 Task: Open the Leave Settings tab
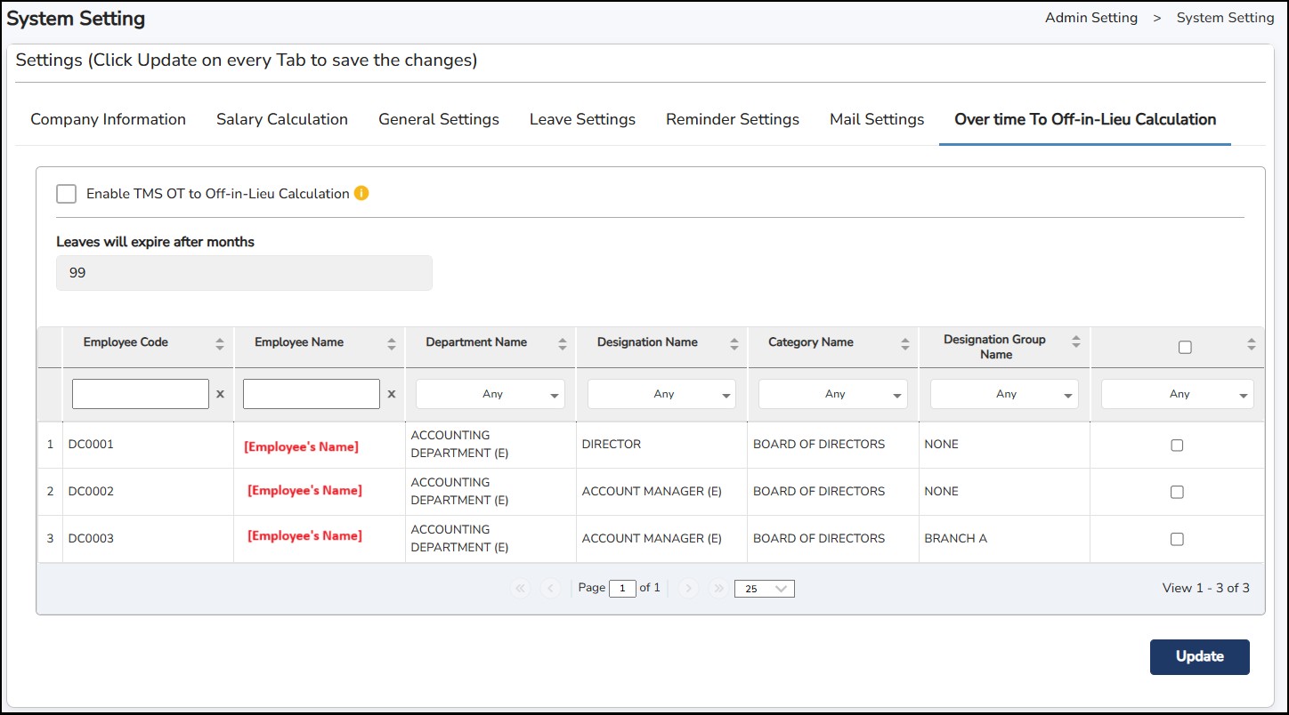582,119
